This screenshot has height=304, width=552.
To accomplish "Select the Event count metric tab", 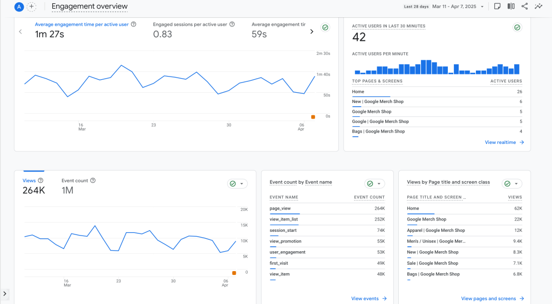I will tap(74, 181).
